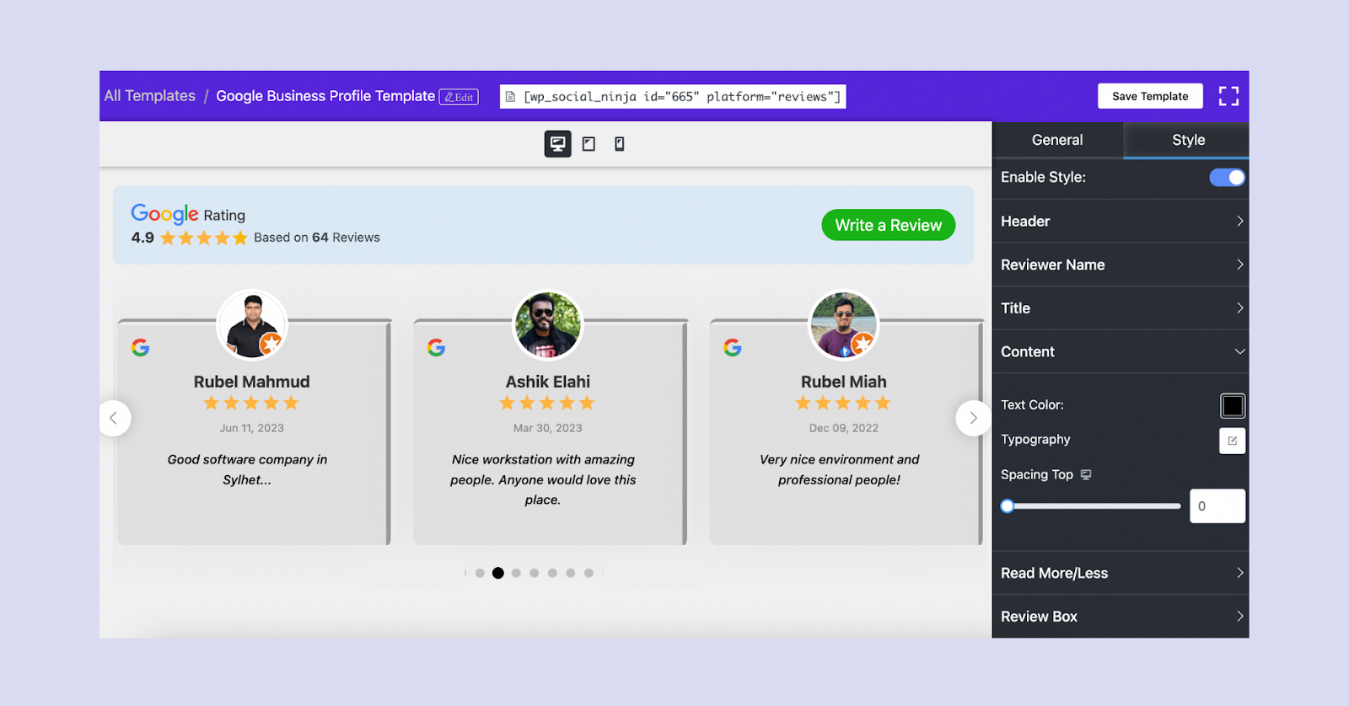Click review text 'Very nice environment and professional people!'

(839, 469)
